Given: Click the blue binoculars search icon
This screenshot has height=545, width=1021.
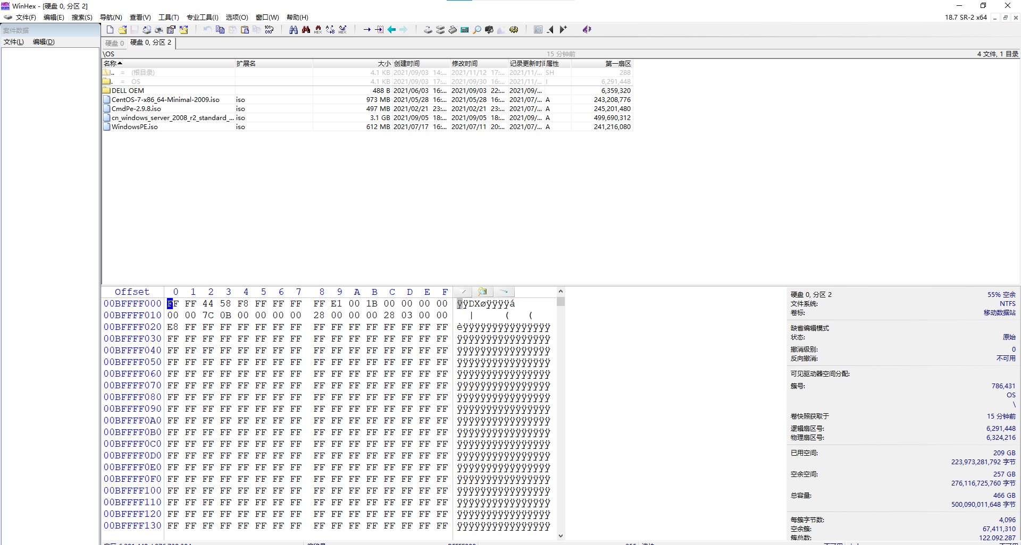Looking at the screenshot, I should (293, 30).
